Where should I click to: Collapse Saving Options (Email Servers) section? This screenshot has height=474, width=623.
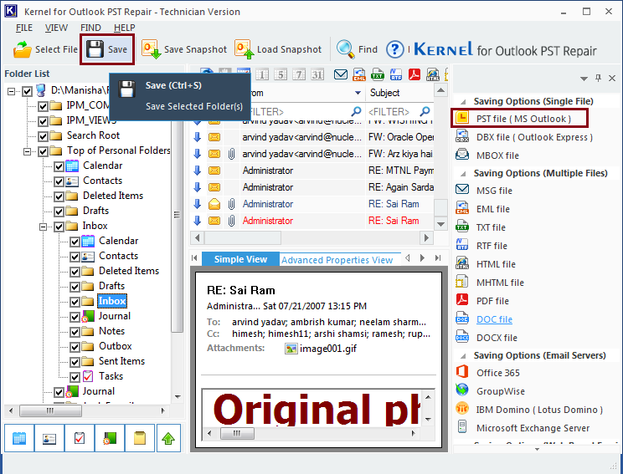coord(463,356)
